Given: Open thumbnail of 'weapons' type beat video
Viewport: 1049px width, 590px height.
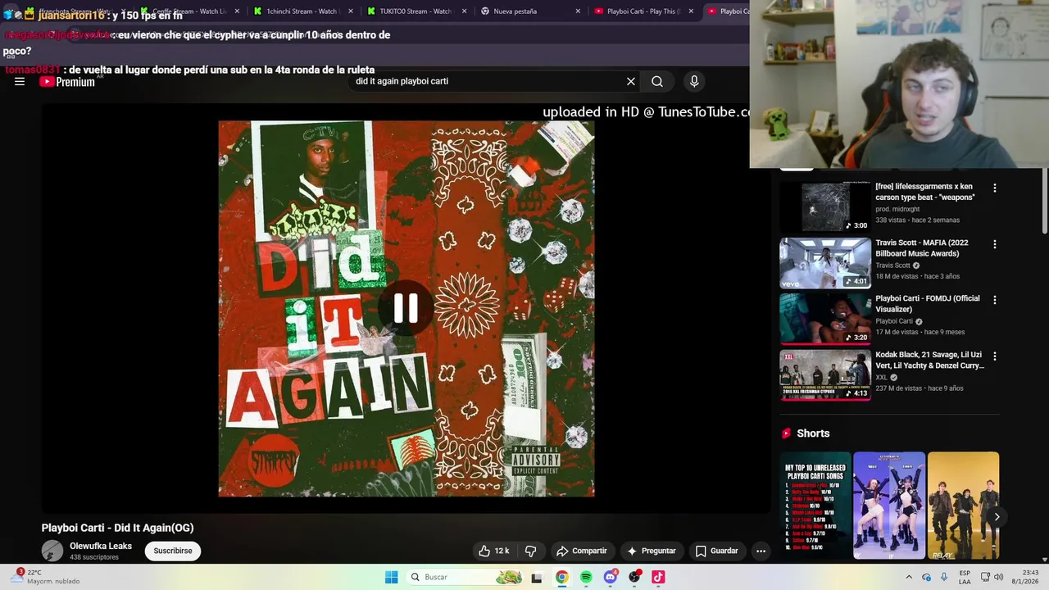Looking at the screenshot, I should coord(825,207).
